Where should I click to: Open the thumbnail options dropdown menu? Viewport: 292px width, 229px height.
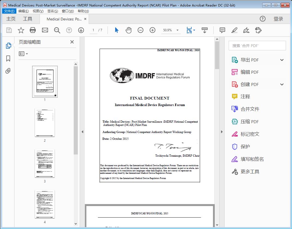(x=23, y=54)
